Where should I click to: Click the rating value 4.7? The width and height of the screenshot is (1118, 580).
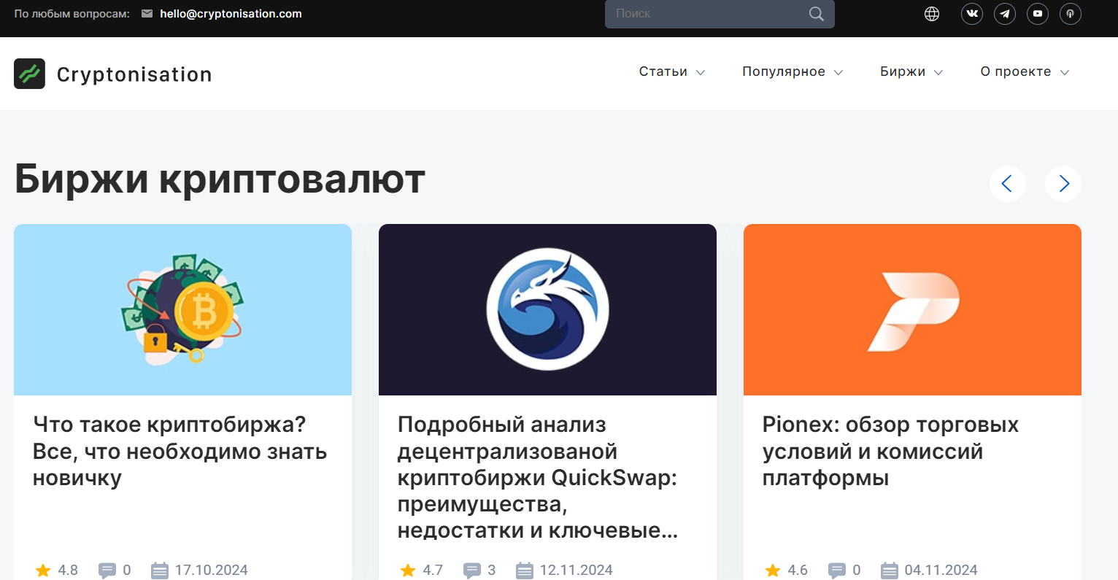[x=433, y=571]
